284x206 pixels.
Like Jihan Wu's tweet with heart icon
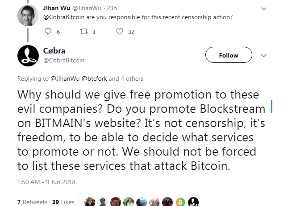(x=119, y=31)
